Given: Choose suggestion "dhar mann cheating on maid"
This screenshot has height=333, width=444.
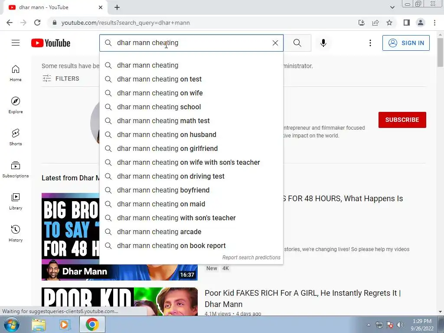Looking at the screenshot, I should pyautogui.click(x=191, y=204).
